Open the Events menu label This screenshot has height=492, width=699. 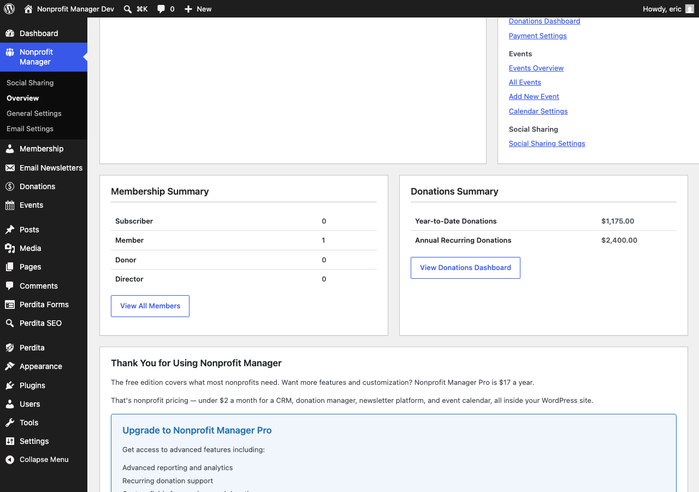[31, 205]
